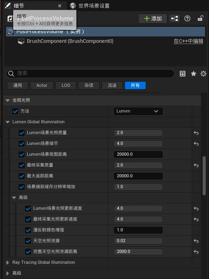Click the BrushComponent cube icon
Screen dimensions: 209x279
21,41
